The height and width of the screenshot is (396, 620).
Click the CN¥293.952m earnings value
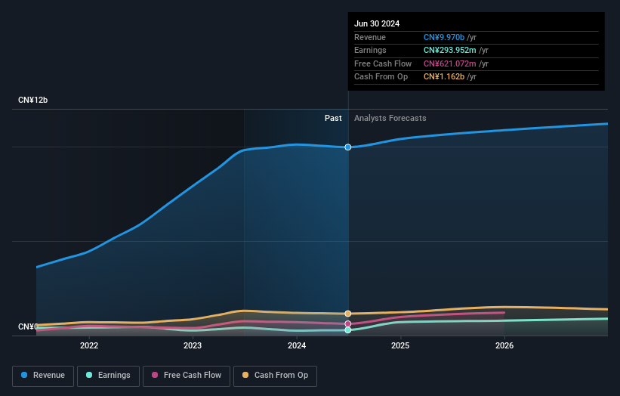click(450, 50)
